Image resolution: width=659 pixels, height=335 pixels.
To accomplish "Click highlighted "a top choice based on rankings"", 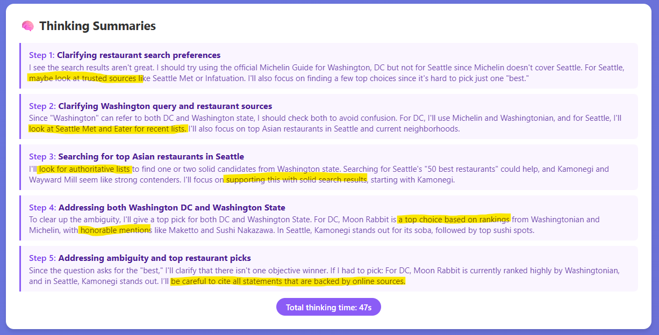I will tap(453, 219).
